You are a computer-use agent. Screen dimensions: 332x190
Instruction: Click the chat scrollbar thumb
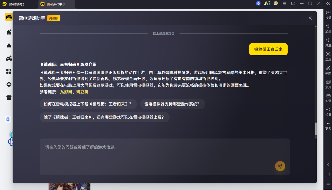[316, 129]
